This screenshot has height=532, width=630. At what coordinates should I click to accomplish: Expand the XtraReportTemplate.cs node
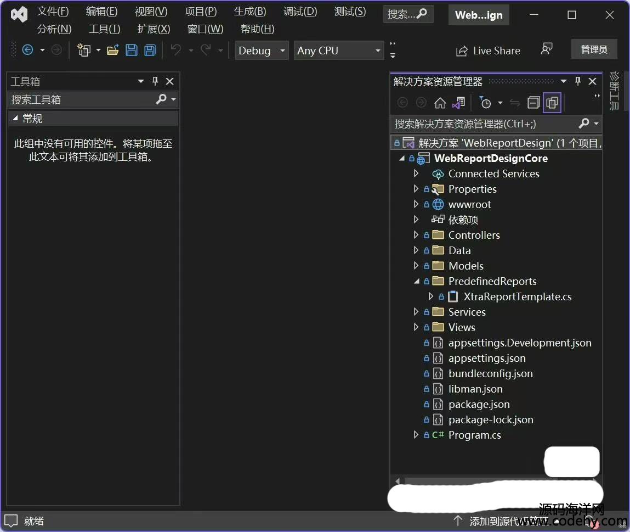click(431, 296)
